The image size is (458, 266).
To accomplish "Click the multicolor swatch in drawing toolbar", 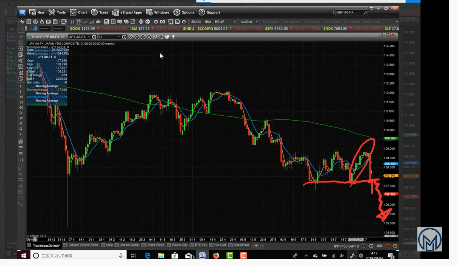I will tap(26, 28).
